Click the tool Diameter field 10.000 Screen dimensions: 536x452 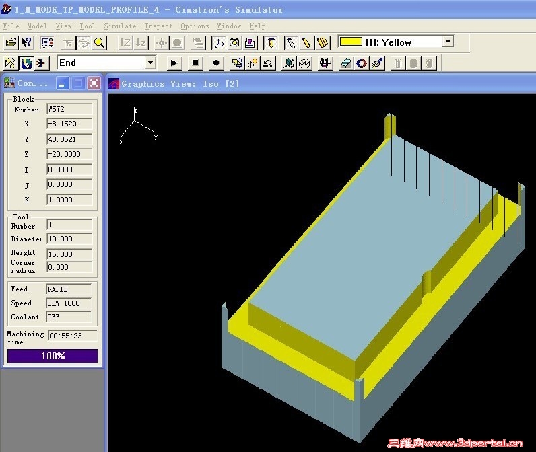point(69,239)
